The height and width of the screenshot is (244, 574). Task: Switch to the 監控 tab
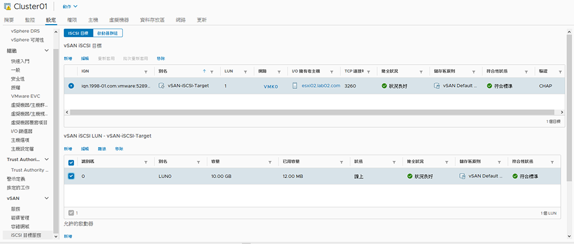coord(30,20)
